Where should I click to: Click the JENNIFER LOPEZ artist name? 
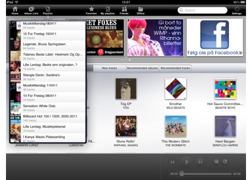click(26, 145)
